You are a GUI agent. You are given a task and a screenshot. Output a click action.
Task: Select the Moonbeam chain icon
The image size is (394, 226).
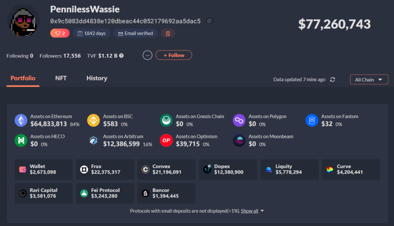click(239, 140)
